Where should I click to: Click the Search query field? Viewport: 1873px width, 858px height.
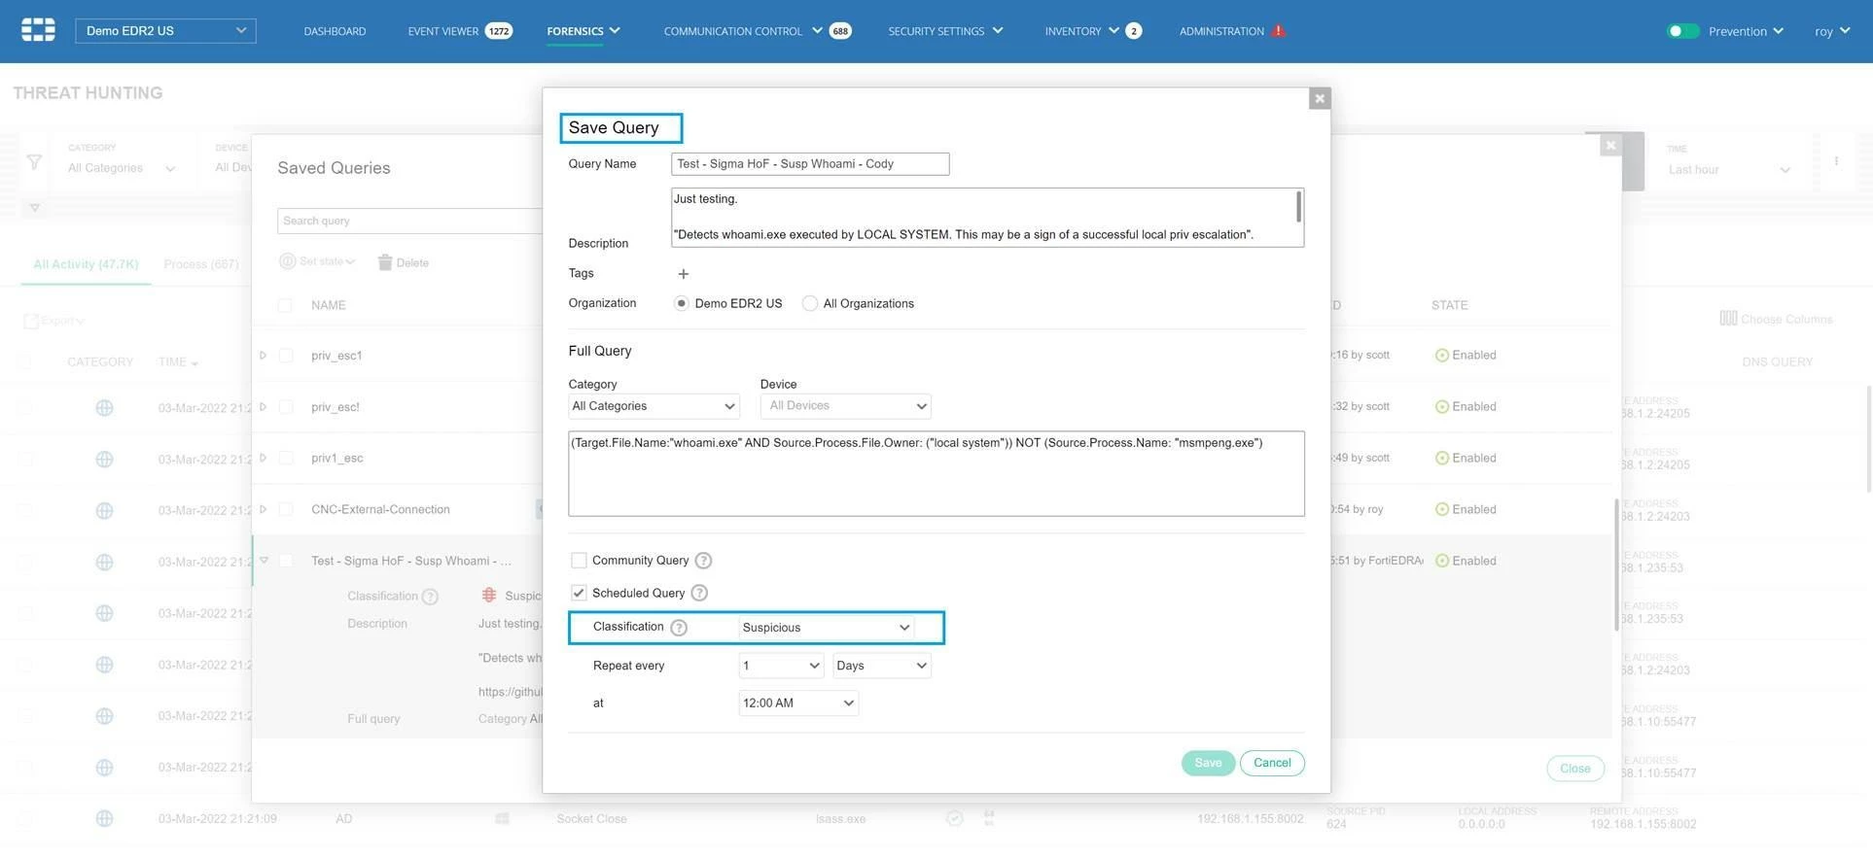click(x=409, y=221)
